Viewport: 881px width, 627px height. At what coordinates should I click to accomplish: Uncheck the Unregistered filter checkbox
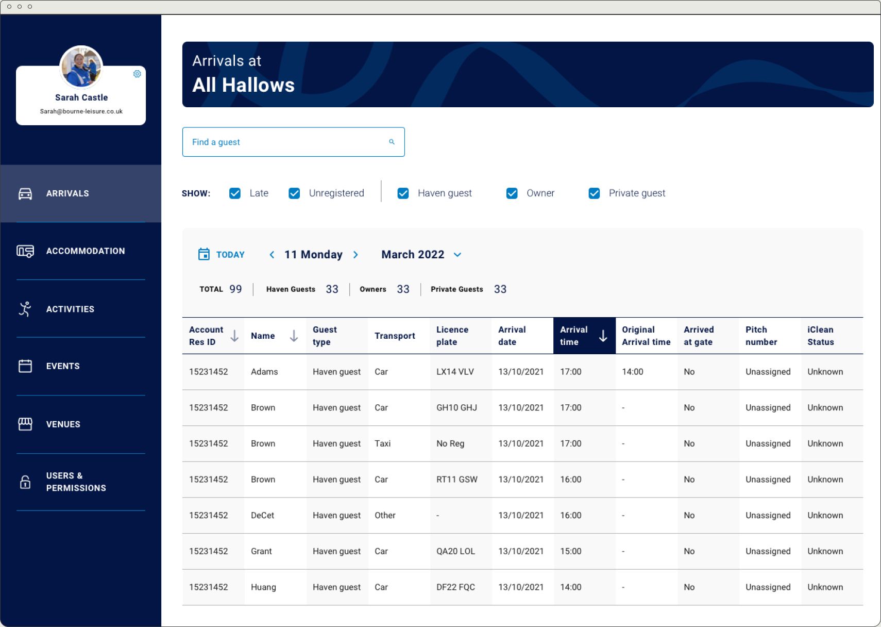click(x=294, y=193)
